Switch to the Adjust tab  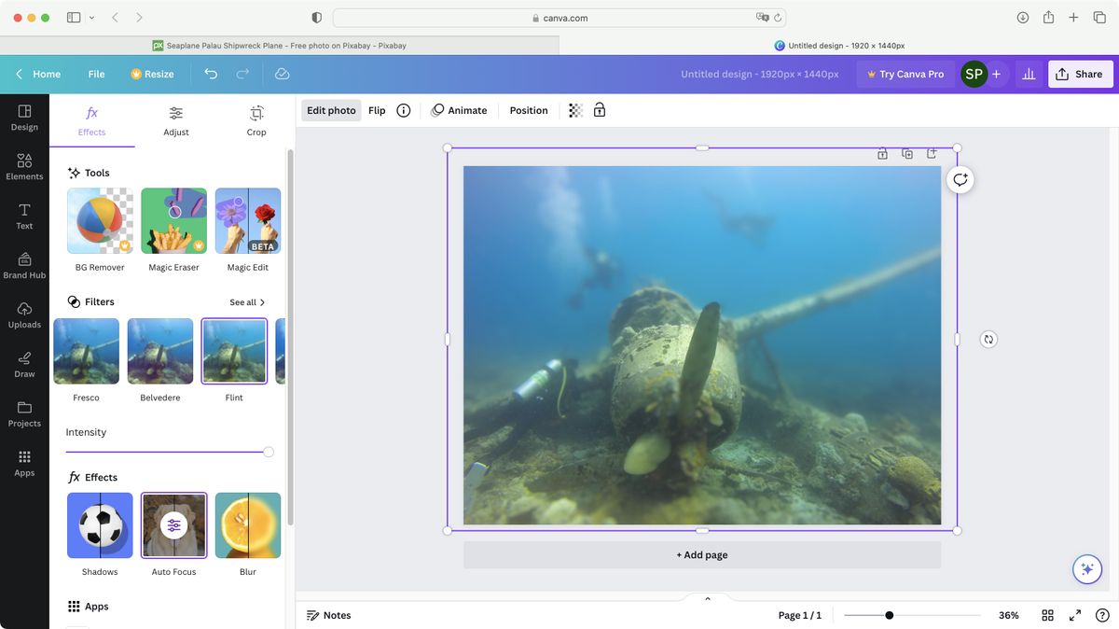[x=176, y=121]
